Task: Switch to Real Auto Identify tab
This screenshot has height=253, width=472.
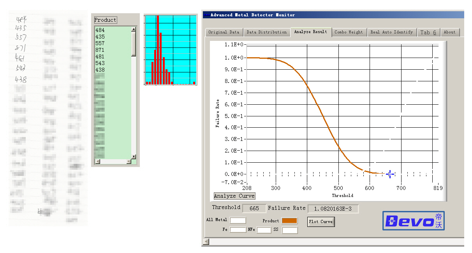Action: 392,32
